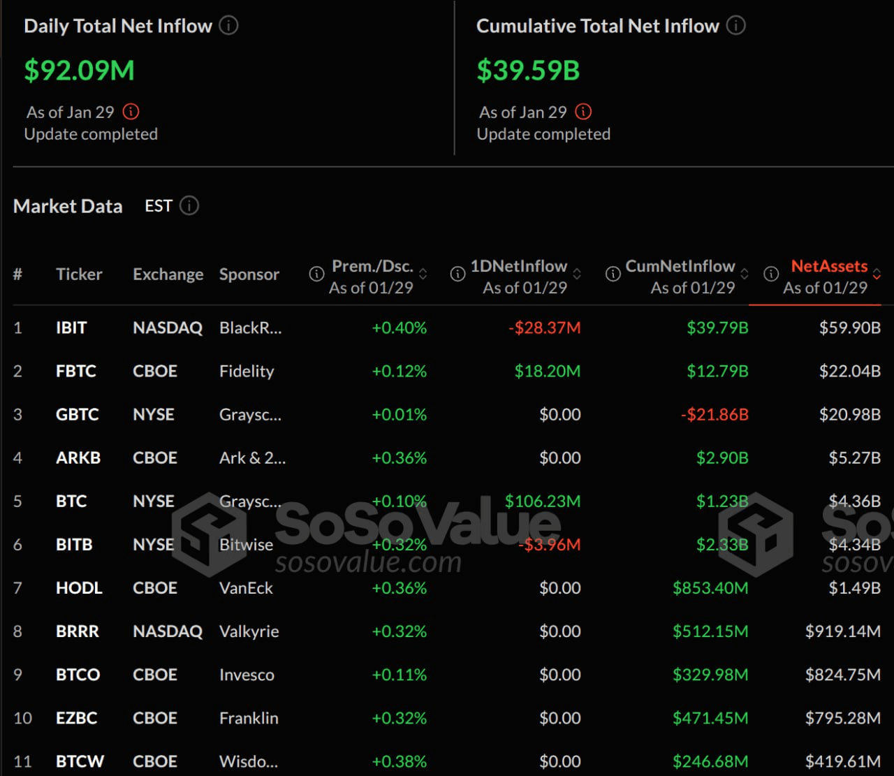The height and width of the screenshot is (776, 894).
Task: Click the Valkyrie sponsor cell
Action: (249, 631)
